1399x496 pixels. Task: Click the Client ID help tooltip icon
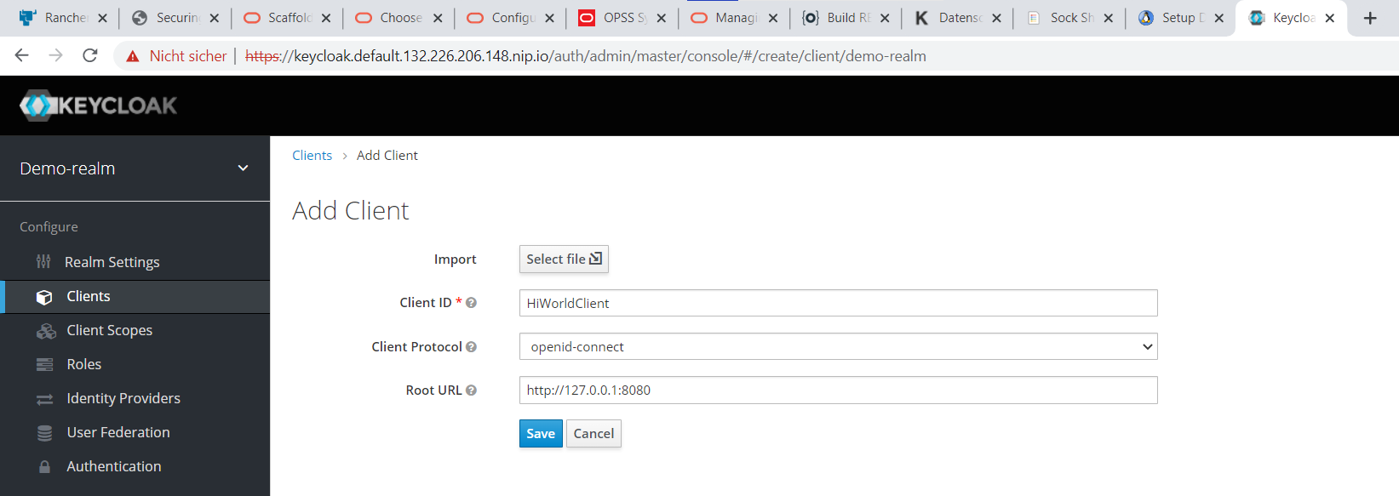(x=471, y=303)
